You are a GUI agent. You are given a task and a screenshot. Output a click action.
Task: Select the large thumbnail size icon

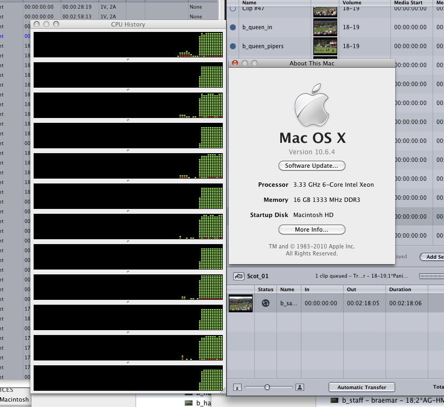coord(300,387)
